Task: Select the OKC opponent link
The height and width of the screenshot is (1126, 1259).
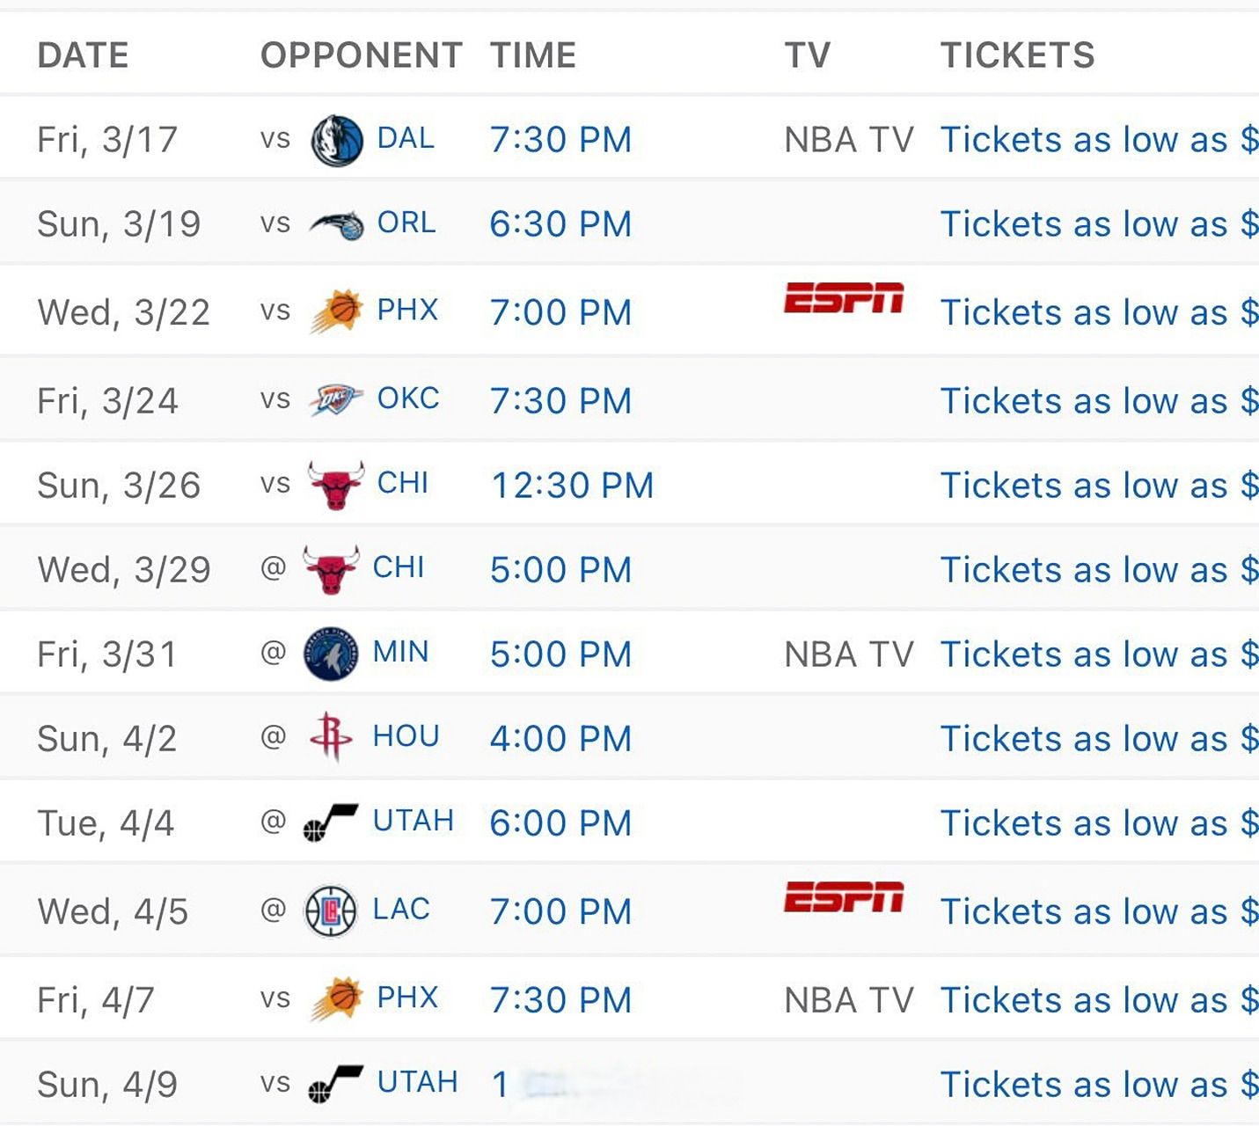Action: [408, 398]
